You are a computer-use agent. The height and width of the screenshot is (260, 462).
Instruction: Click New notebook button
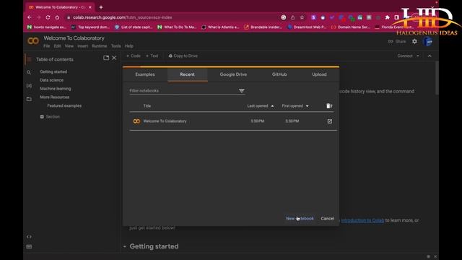[x=300, y=218]
